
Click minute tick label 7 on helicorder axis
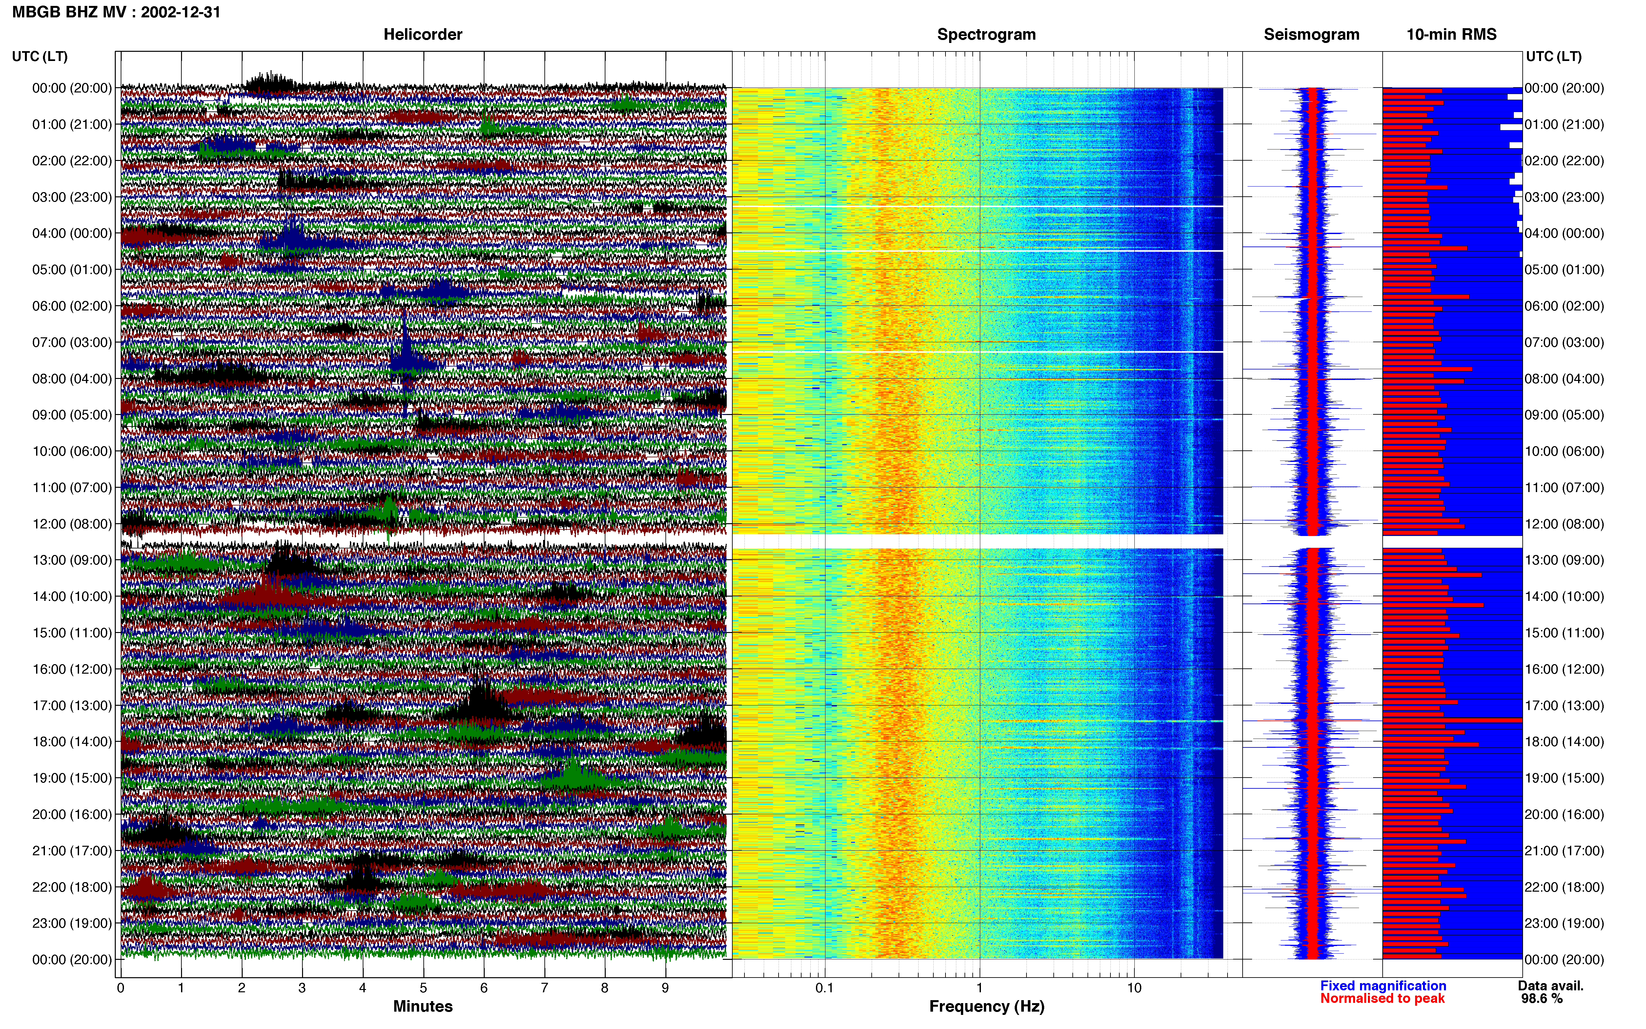click(x=545, y=988)
